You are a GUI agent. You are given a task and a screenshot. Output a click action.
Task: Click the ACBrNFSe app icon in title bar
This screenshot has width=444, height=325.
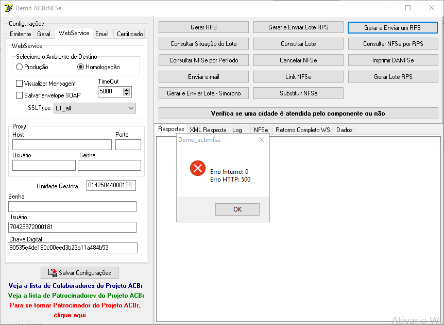point(8,8)
